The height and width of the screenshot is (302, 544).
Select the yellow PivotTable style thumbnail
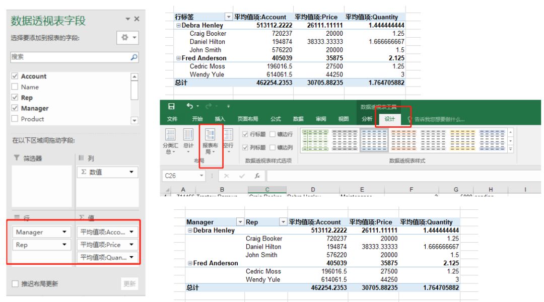click(462, 140)
